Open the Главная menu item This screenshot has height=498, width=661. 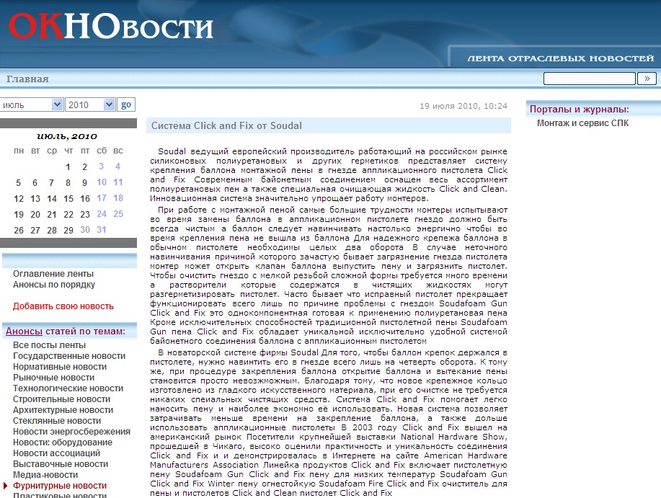coord(27,79)
